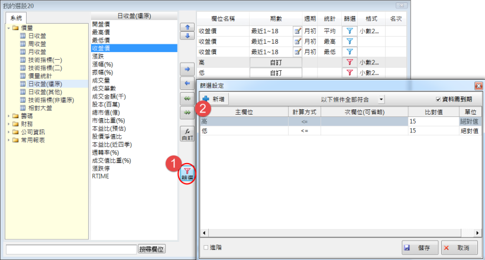Image resolution: width=485 pixels, height=260 pixels.
Task: Click the blue funnel icon in first 收盤價 row
Action: coord(350,30)
